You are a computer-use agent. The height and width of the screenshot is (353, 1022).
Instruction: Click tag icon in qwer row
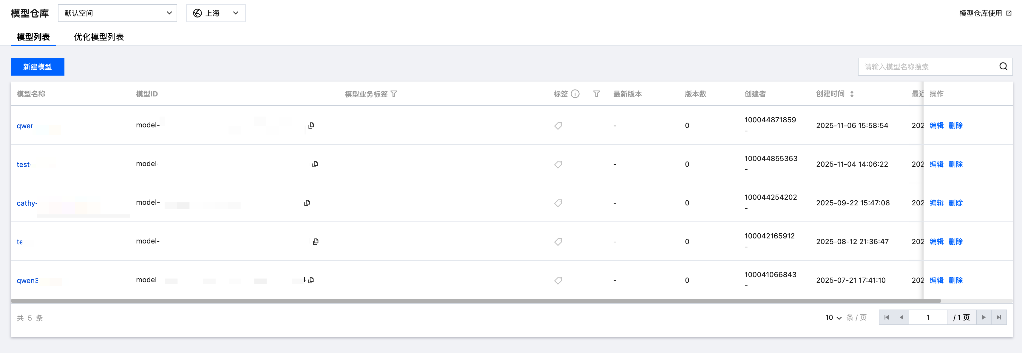click(x=558, y=125)
